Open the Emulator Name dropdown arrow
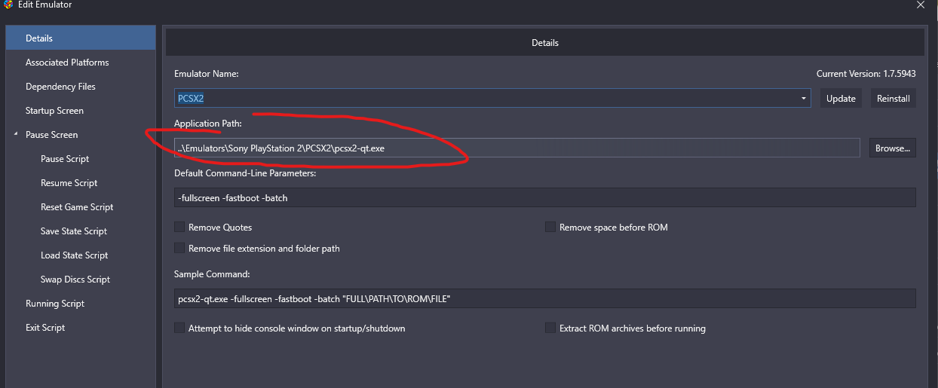 pos(804,98)
